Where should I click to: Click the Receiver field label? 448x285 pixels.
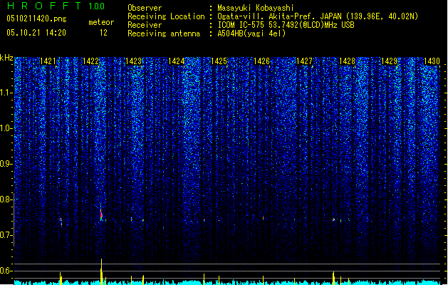(x=145, y=25)
